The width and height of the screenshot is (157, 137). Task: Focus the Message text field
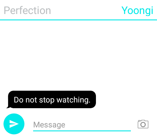coord(82,125)
